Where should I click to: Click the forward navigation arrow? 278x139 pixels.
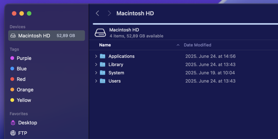pos(109,13)
